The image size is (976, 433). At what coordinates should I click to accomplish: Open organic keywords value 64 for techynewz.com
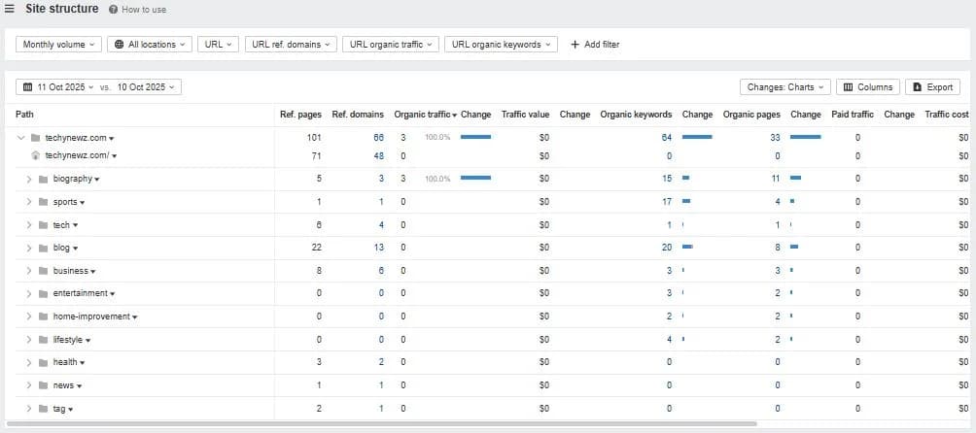(x=667, y=138)
